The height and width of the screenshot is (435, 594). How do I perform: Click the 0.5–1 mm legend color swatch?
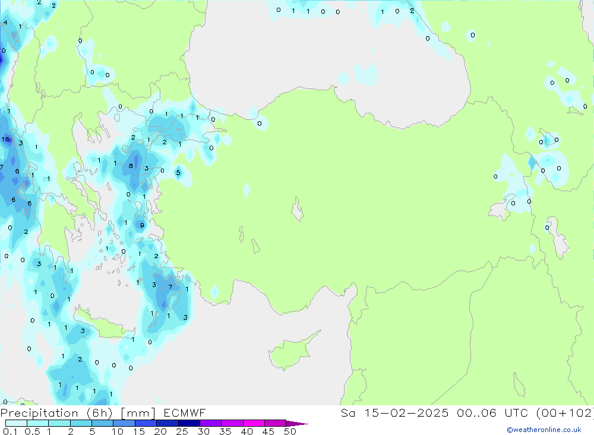click(38, 423)
